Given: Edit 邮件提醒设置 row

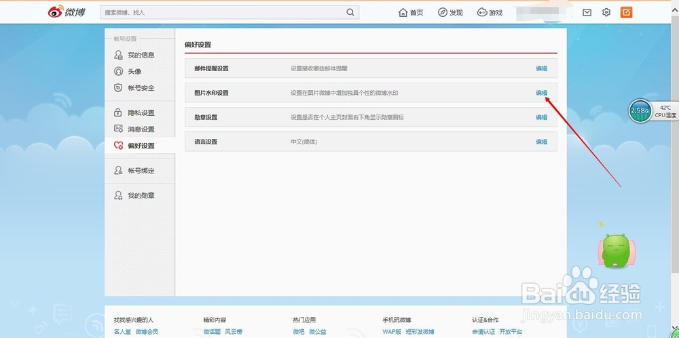Looking at the screenshot, I should click(x=541, y=68).
